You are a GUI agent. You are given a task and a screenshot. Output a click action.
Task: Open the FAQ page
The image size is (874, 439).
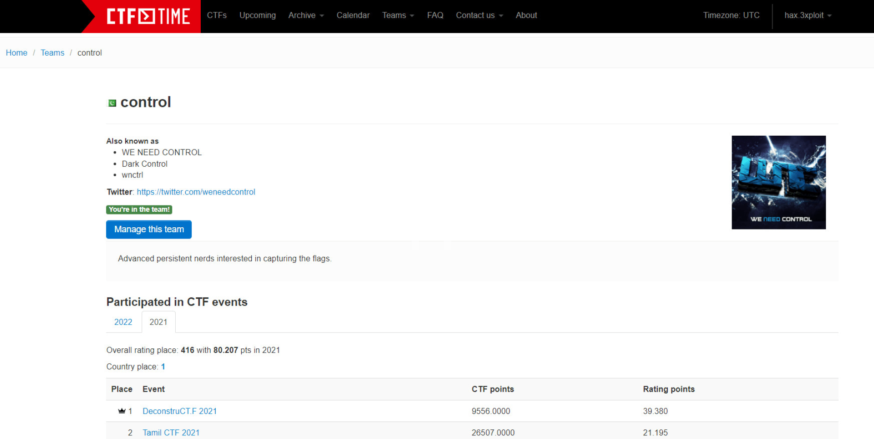pyautogui.click(x=435, y=15)
